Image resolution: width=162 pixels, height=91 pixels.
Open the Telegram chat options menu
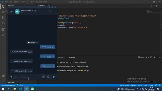(54, 12)
